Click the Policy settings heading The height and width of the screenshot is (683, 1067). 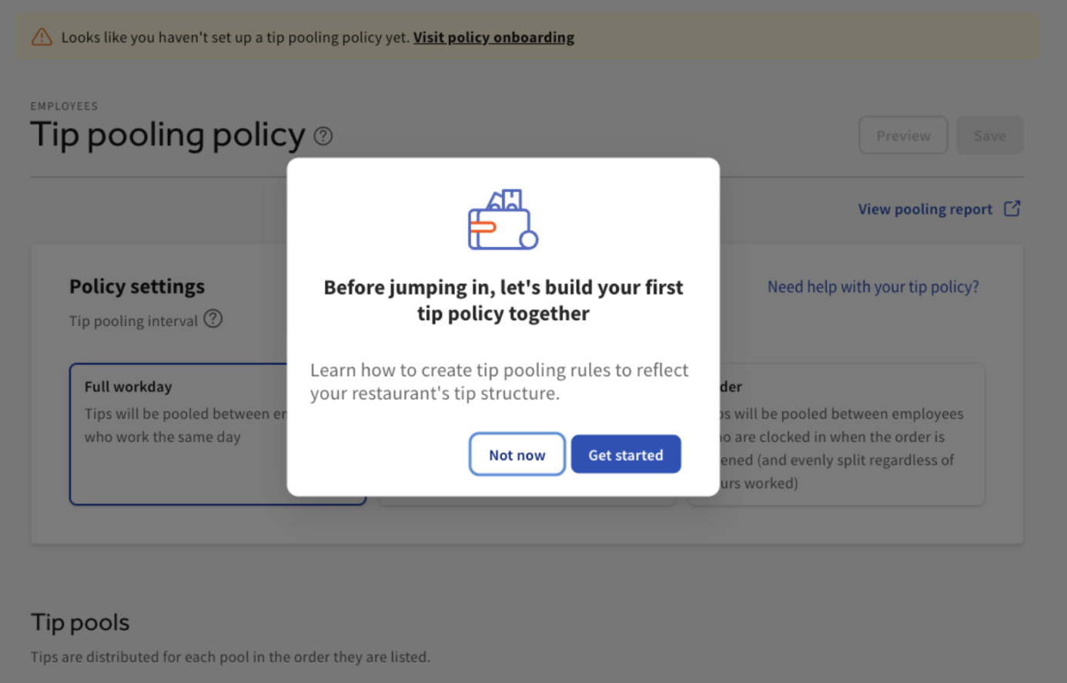click(x=137, y=287)
